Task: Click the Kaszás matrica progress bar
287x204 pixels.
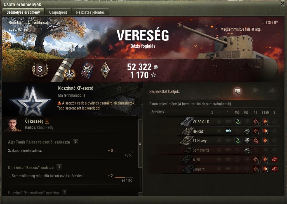Action: [124, 177]
